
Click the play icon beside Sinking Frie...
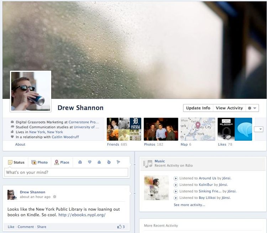[176, 191]
